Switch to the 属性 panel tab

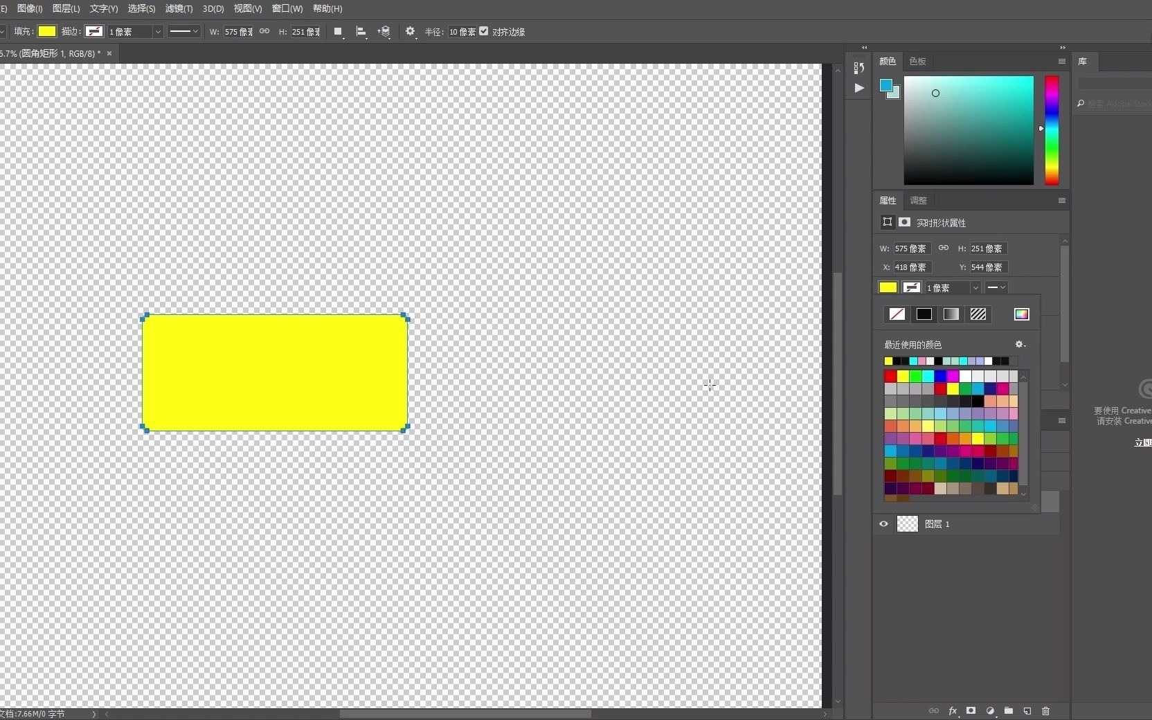[x=888, y=200]
